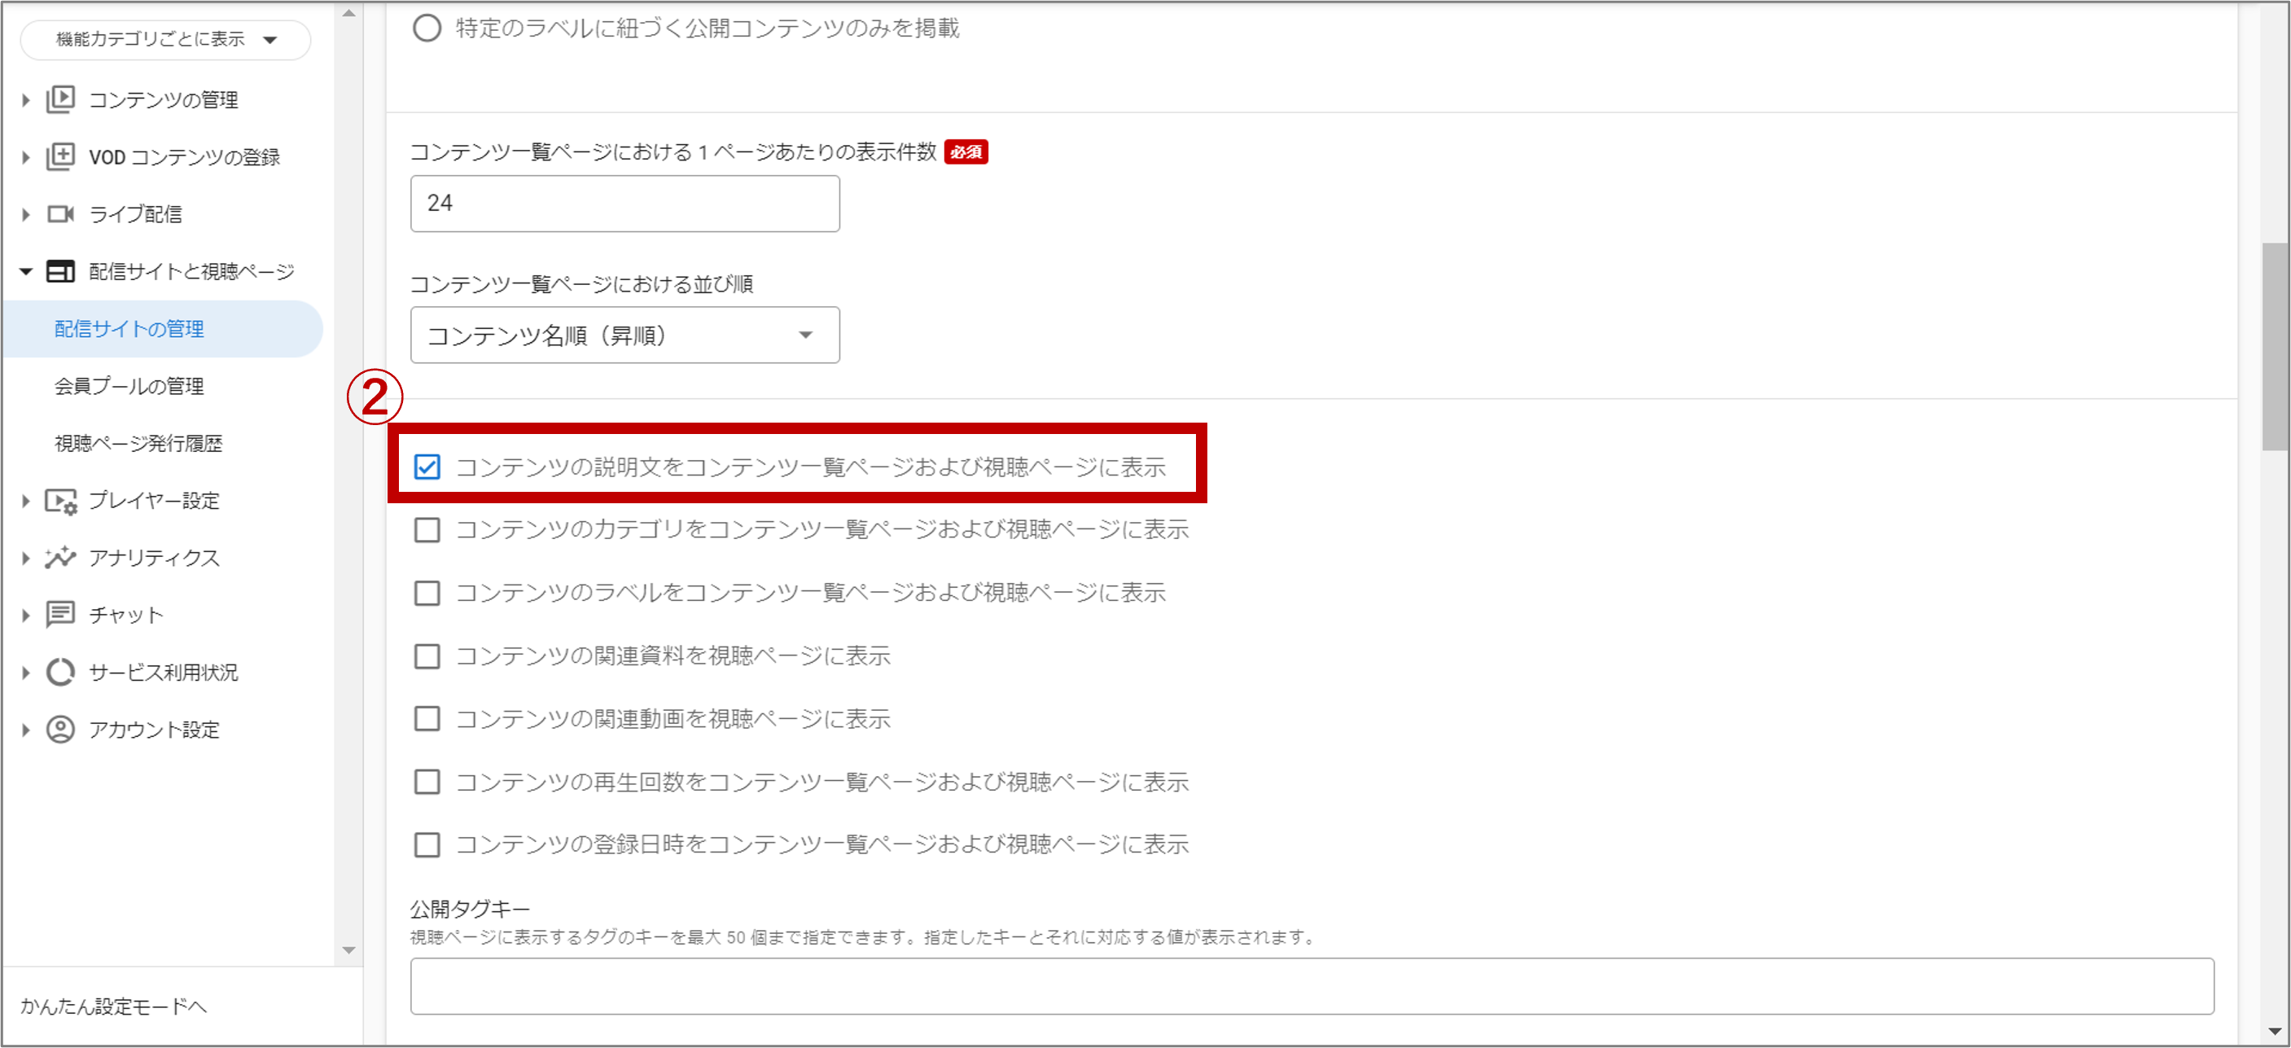This screenshot has height=1048, width=2291.
Task: Check コンテンツの関連動画を視聴ページに表示
Action: pos(427,719)
